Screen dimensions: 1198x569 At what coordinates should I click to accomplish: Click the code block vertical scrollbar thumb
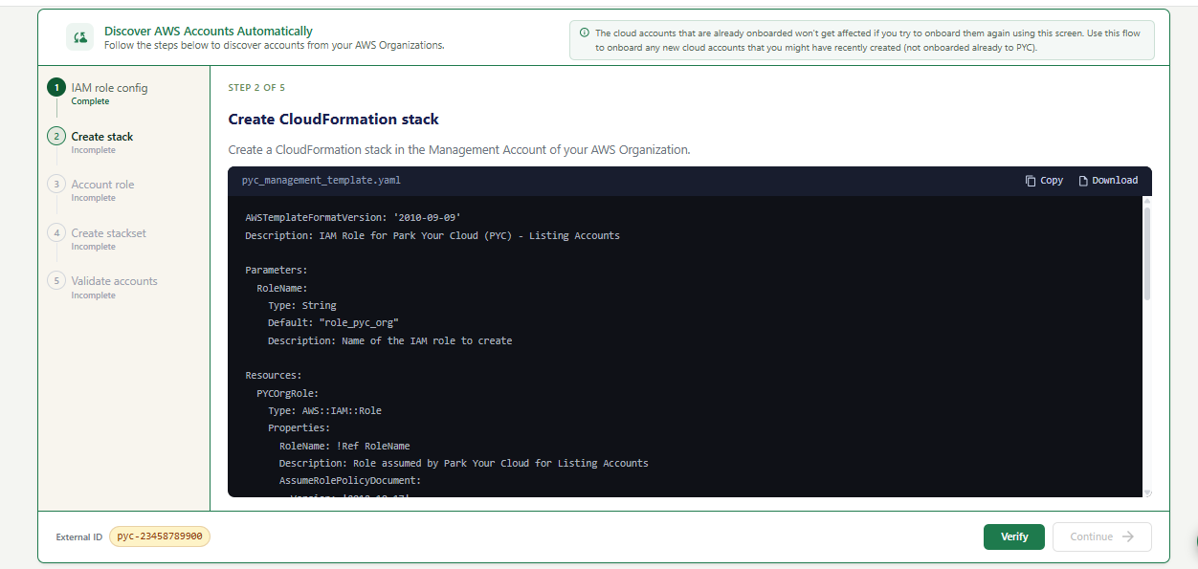1147,253
